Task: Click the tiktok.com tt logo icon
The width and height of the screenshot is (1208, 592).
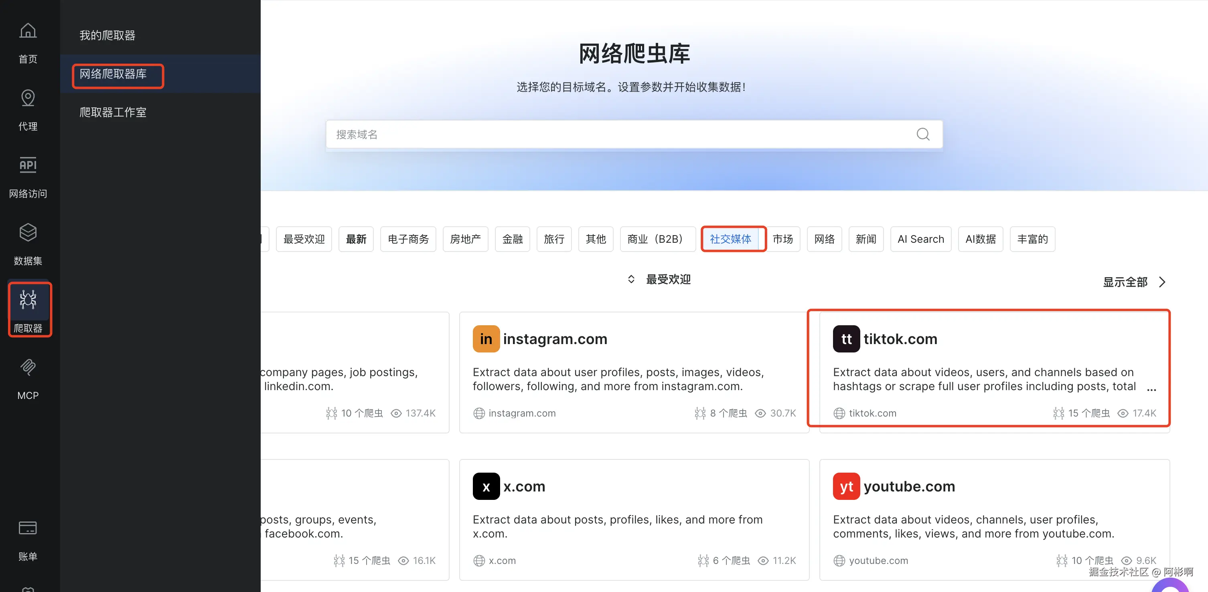Action: [846, 338]
